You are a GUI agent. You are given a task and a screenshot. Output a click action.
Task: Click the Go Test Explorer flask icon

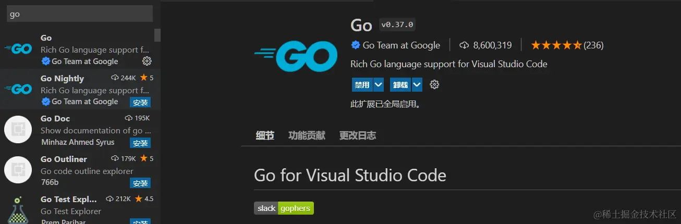tap(18, 210)
